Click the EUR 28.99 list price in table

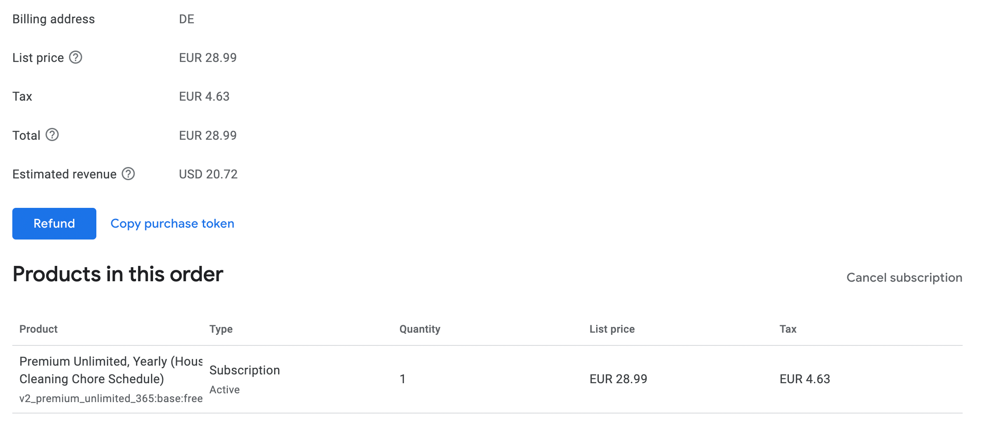(x=618, y=379)
